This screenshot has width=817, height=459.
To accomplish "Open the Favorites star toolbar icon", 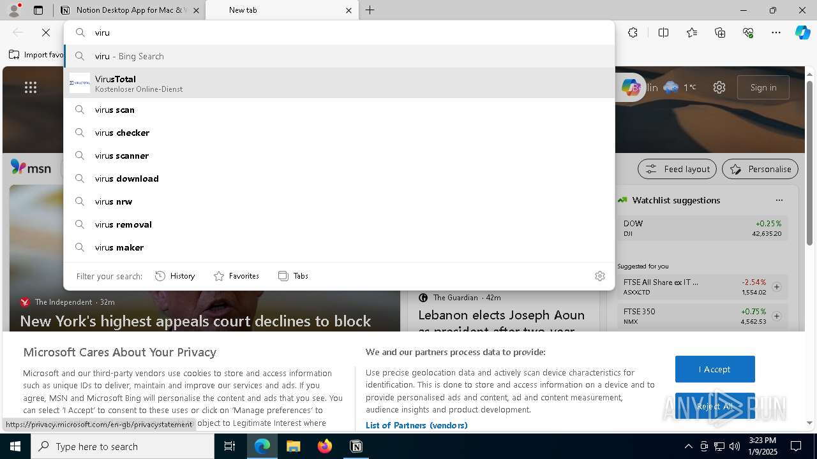I will [x=692, y=33].
